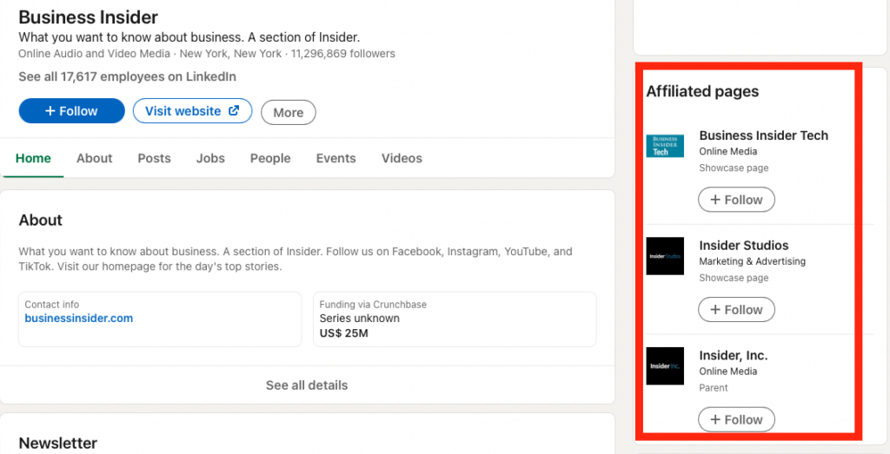
Task: Open the More options menu
Action: [x=288, y=112]
